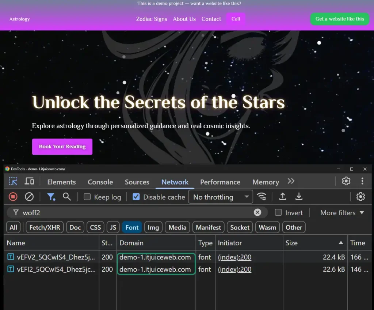This screenshot has height=310, width=374.
Task: Open network search magnifier
Action: tap(67, 197)
